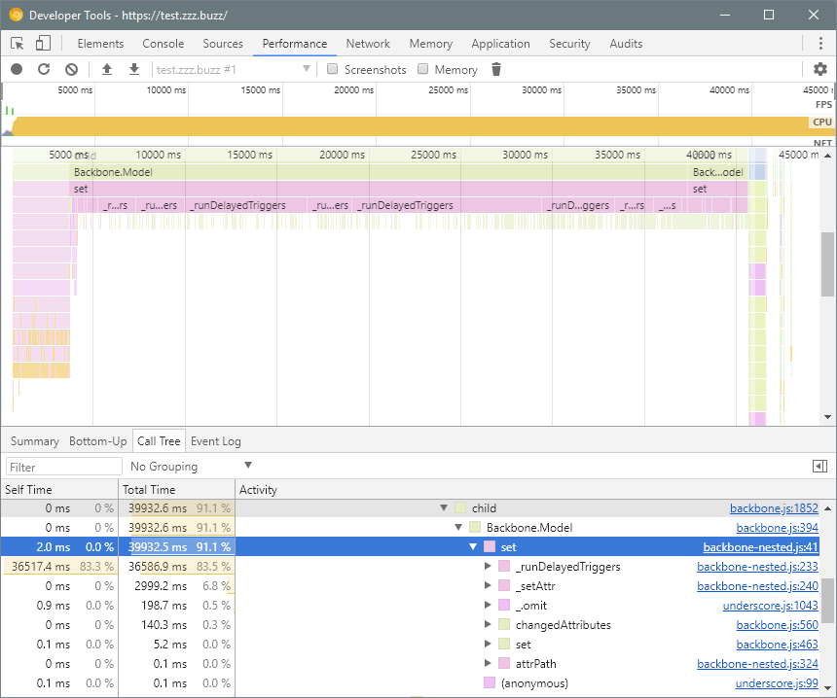
Task: Sort by the Total Time column header
Action: (177, 489)
